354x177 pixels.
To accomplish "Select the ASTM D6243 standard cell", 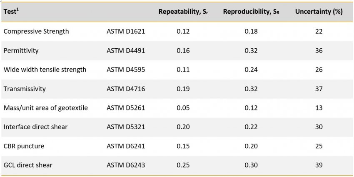I will (x=126, y=165).
